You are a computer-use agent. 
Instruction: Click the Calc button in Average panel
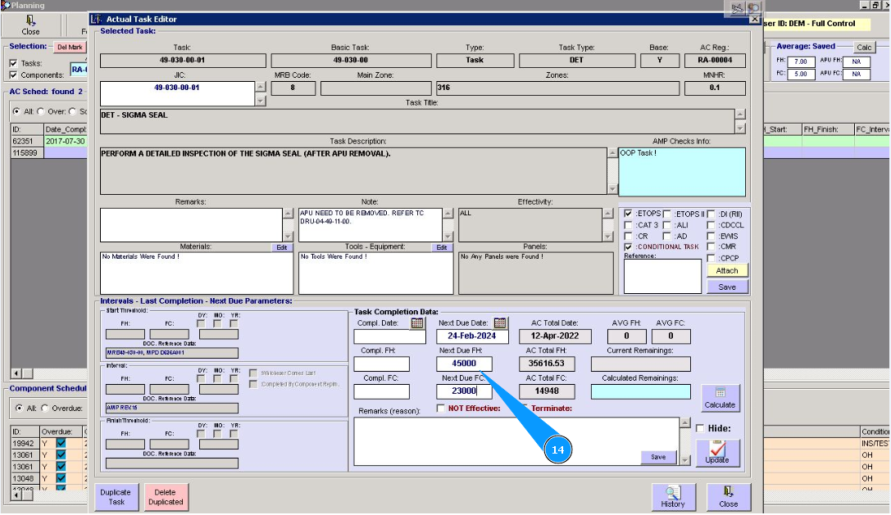click(x=864, y=47)
